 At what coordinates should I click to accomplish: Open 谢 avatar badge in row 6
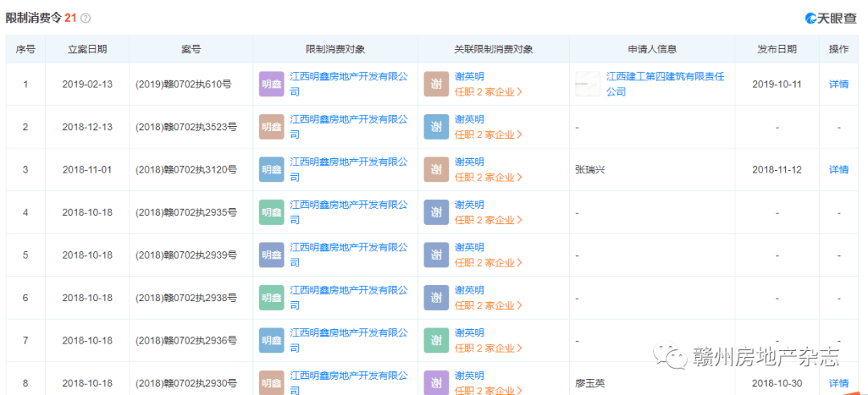point(436,298)
